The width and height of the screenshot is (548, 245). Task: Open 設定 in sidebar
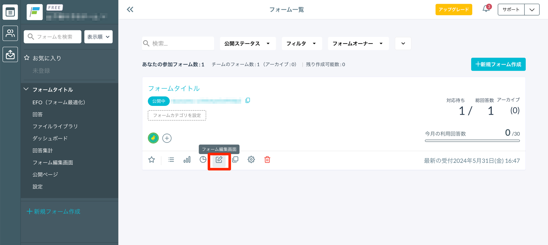point(38,187)
